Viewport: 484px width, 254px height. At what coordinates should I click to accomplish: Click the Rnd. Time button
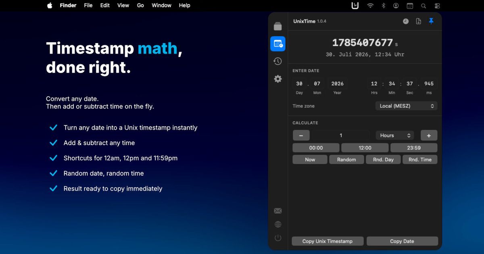(x=420, y=160)
